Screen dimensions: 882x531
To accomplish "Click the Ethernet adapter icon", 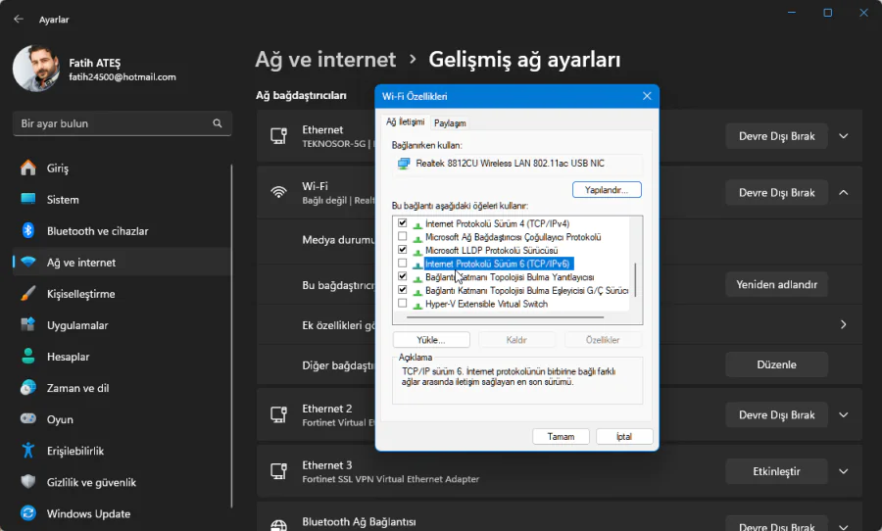I will tap(279, 136).
